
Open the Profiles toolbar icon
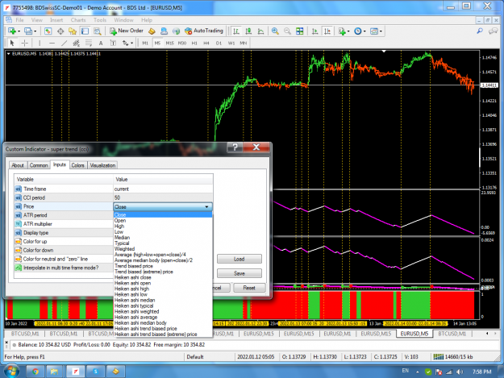tap(28, 31)
